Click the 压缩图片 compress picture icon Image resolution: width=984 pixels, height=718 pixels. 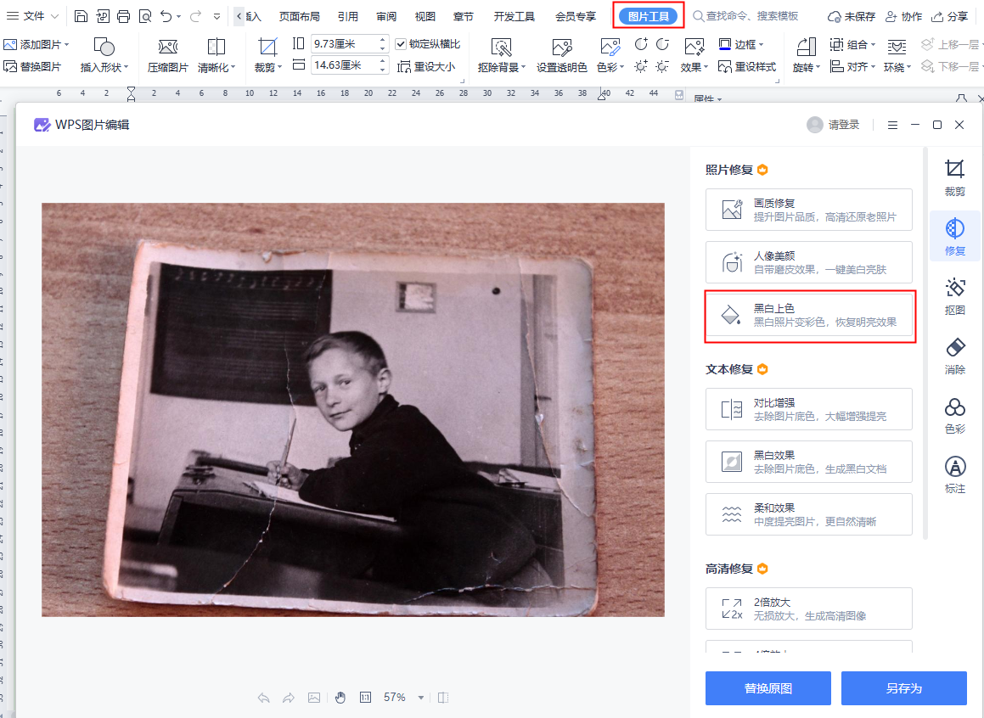(167, 55)
